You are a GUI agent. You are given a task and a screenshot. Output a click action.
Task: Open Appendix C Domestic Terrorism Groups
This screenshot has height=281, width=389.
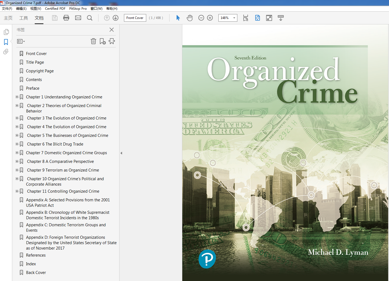tap(66, 228)
